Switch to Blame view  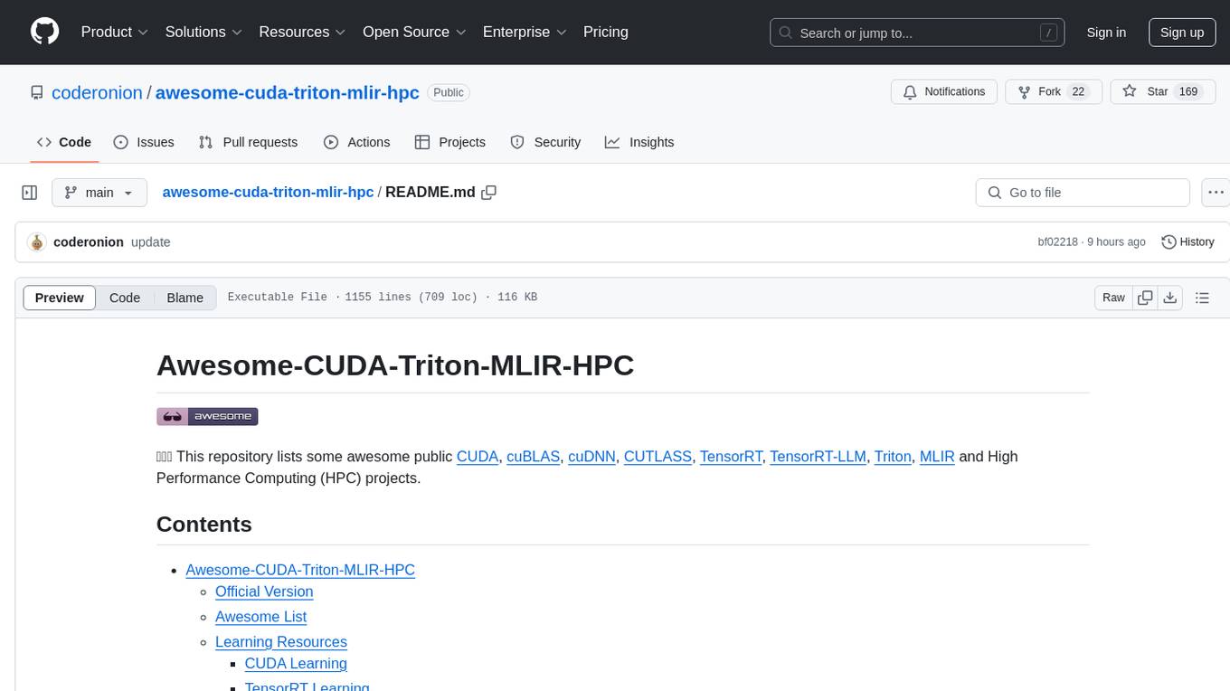tap(184, 298)
